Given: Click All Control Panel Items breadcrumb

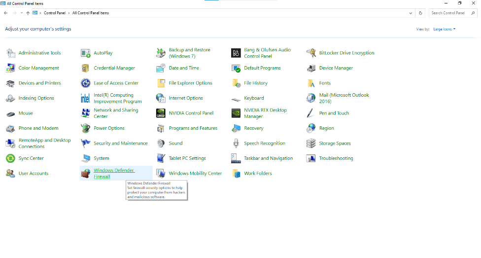Looking at the screenshot, I should (x=91, y=13).
